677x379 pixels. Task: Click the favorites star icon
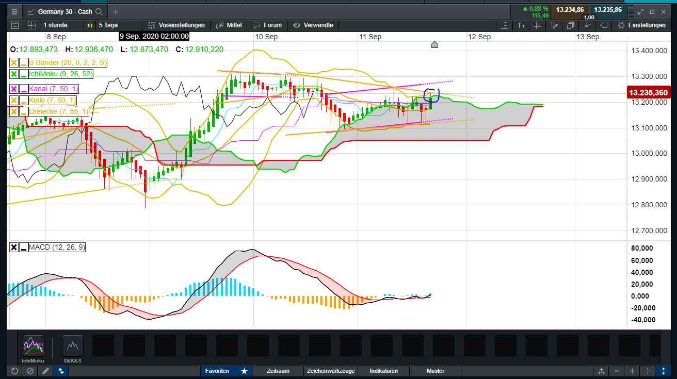coord(244,371)
